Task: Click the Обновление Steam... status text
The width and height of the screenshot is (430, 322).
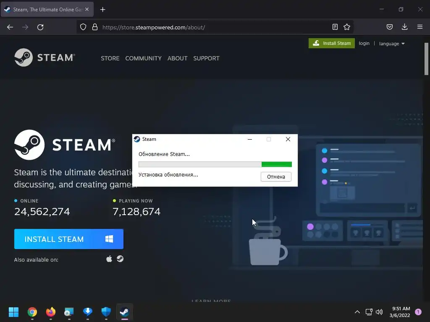Action: (164, 154)
